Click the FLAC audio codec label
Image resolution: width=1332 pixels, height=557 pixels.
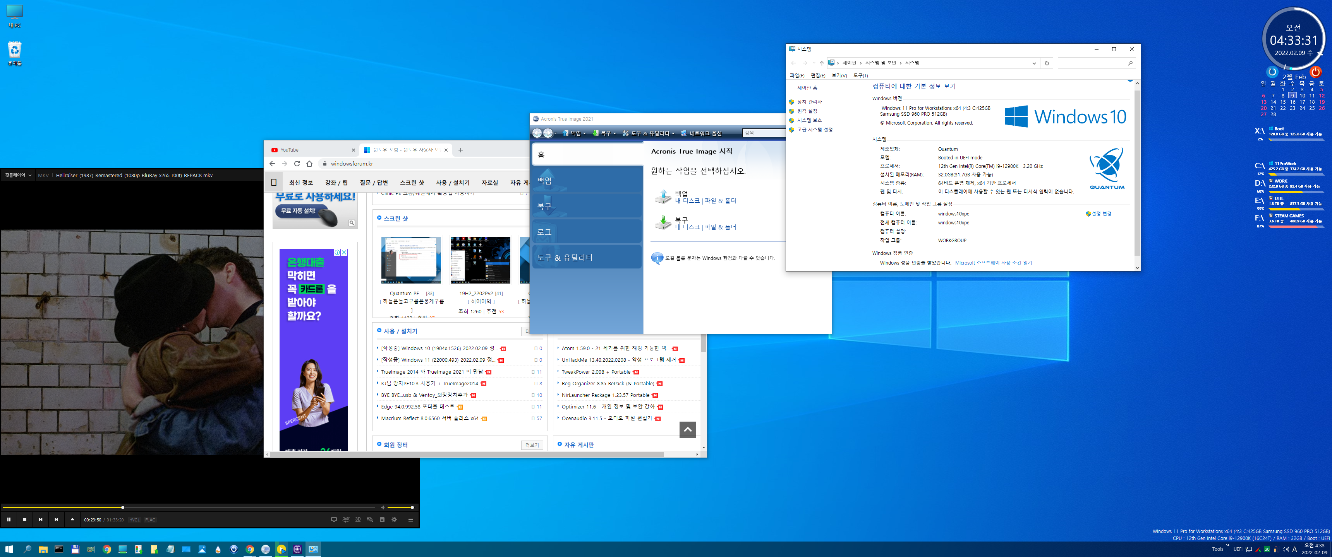coord(150,520)
